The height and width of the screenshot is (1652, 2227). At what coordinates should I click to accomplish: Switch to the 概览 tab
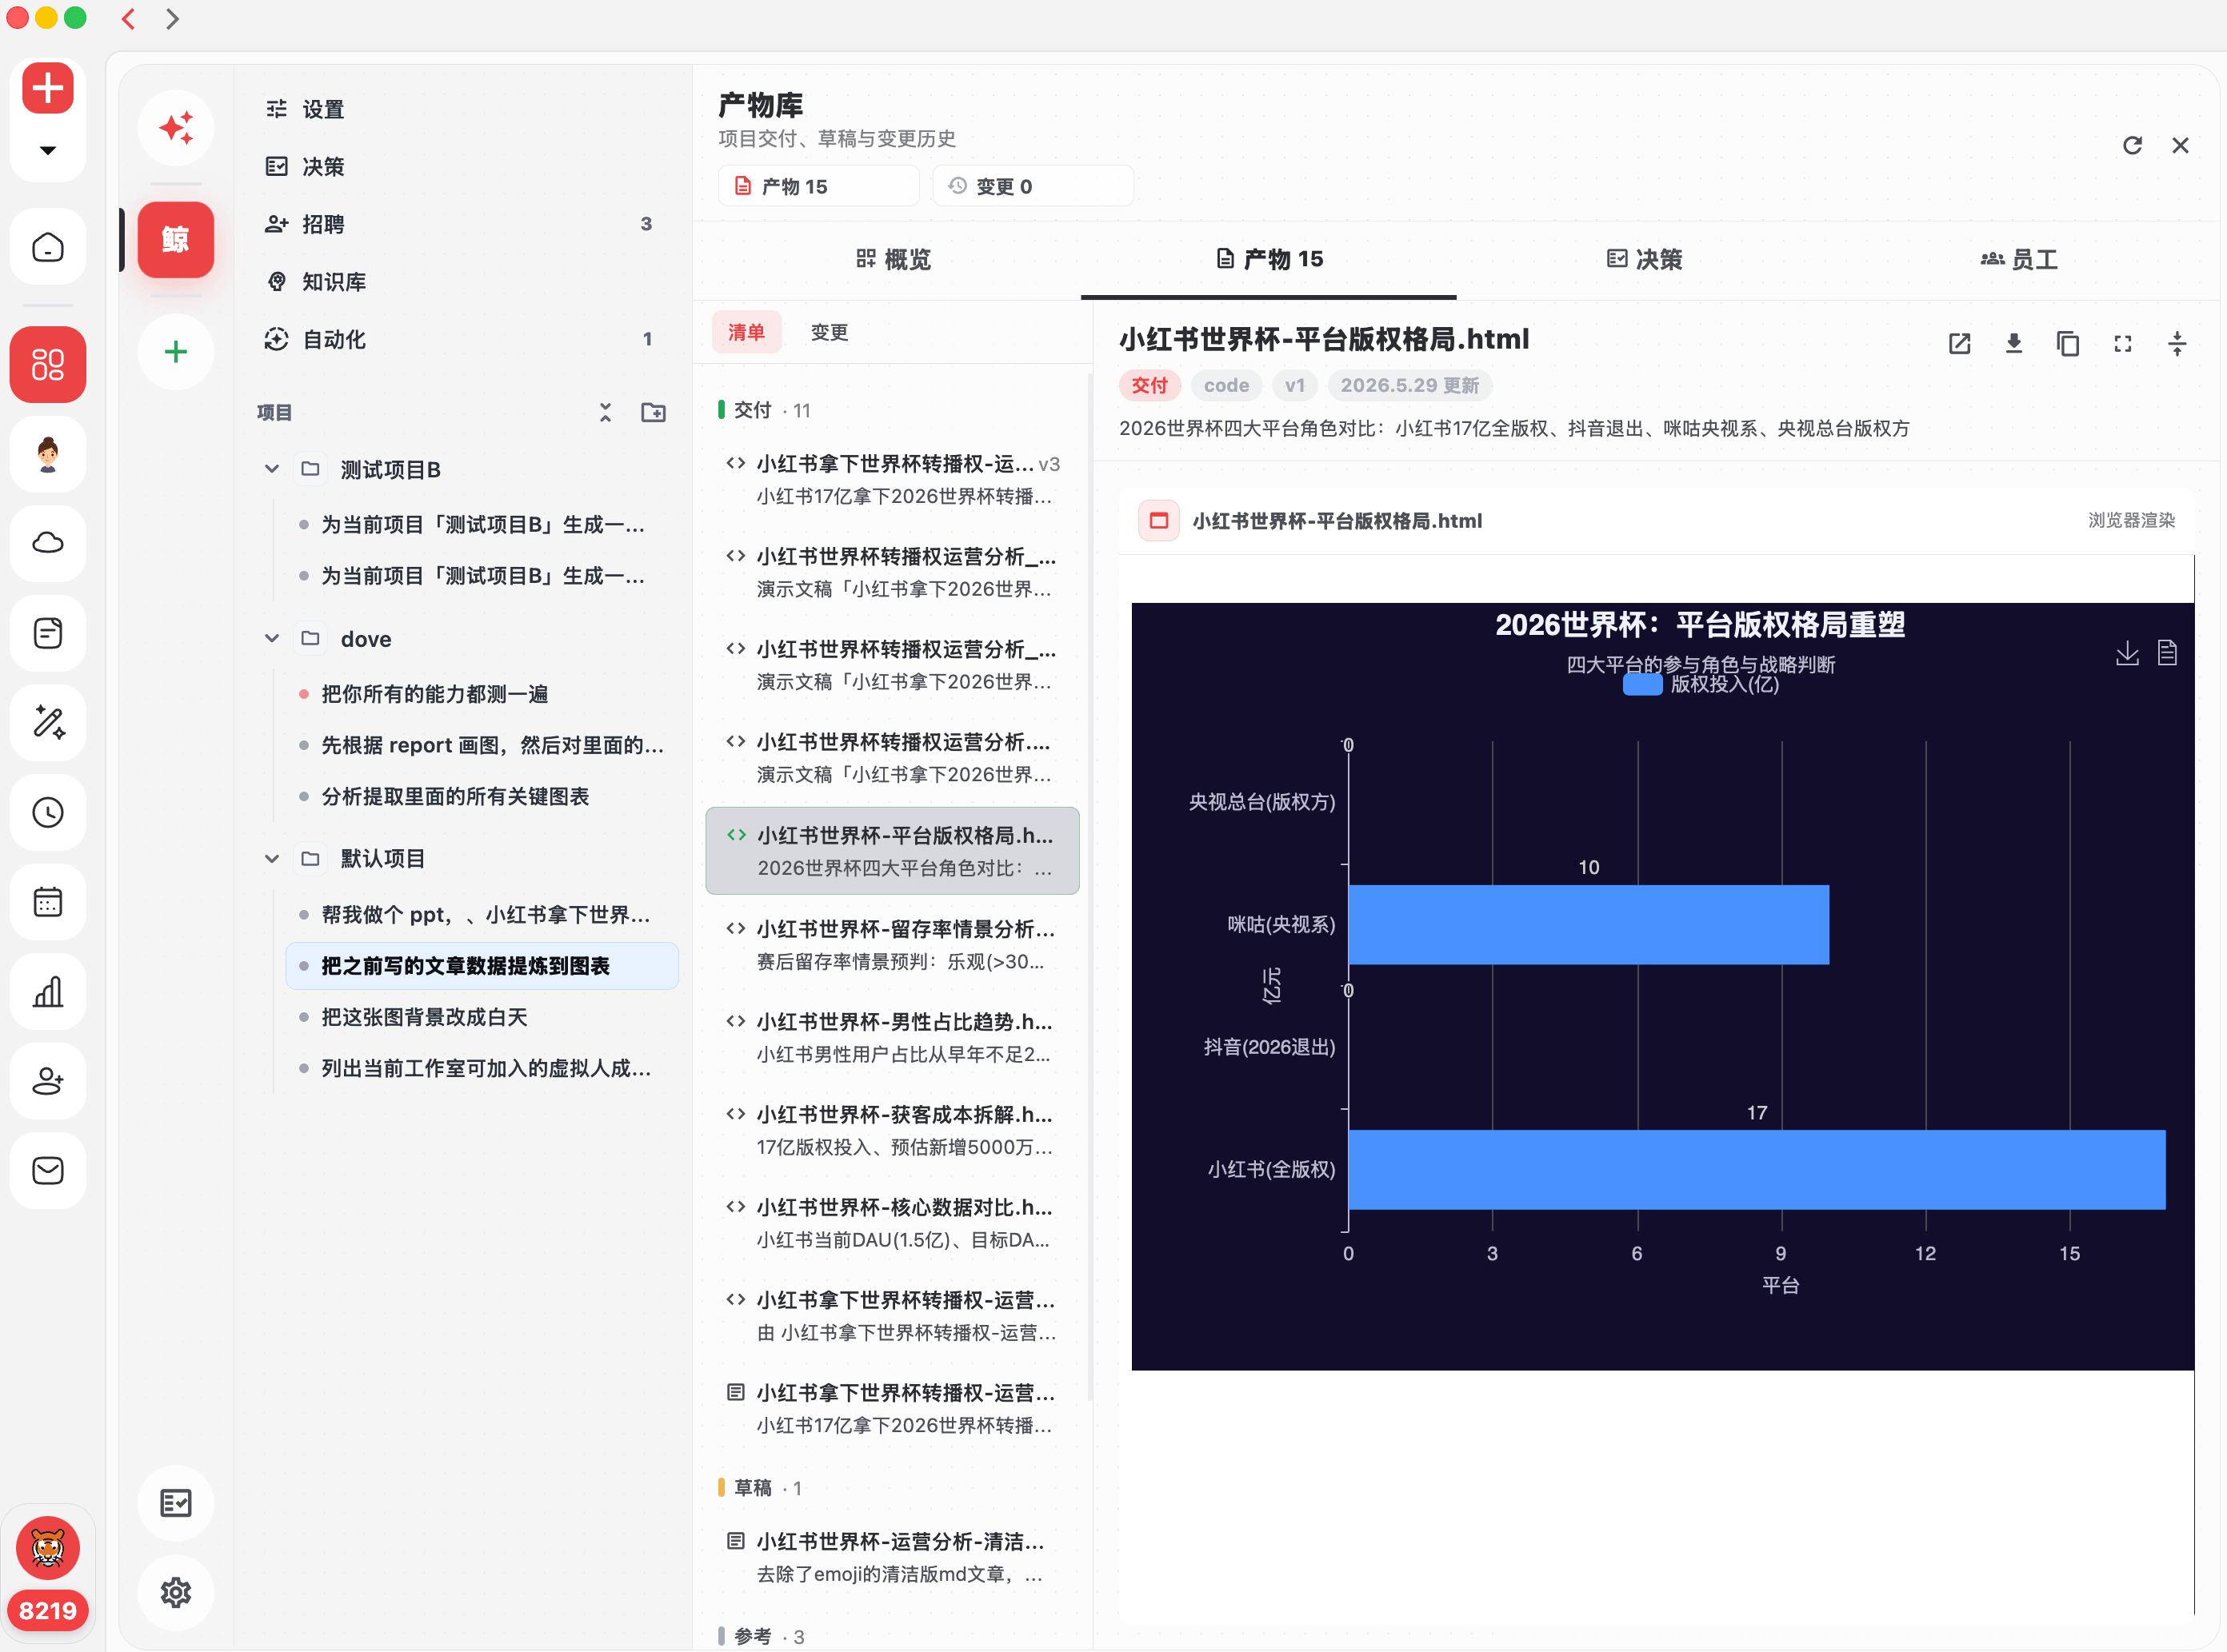(x=894, y=260)
